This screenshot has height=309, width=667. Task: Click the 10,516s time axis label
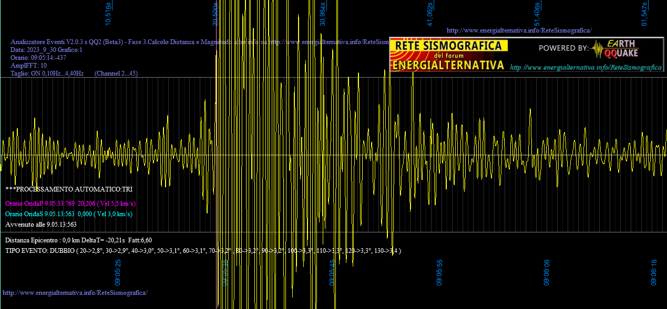[x=108, y=14]
